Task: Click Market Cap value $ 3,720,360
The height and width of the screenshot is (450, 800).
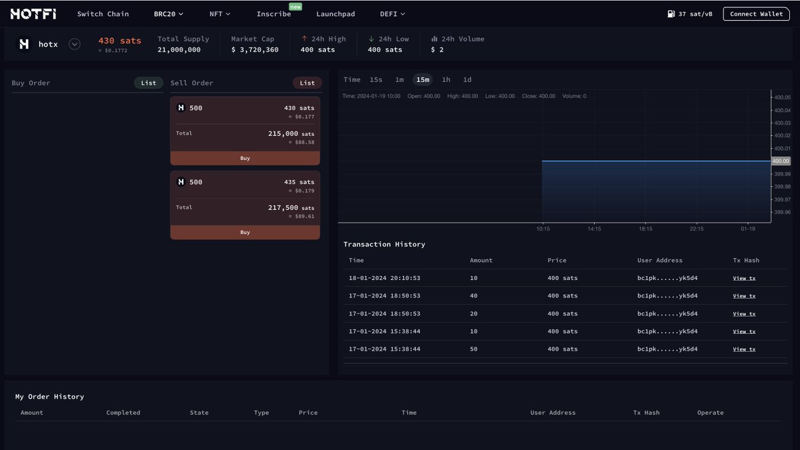Action: pyautogui.click(x=255, y=50)
